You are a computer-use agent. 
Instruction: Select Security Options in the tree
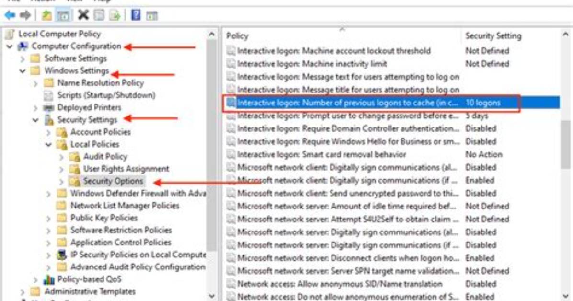pos(113,181)
